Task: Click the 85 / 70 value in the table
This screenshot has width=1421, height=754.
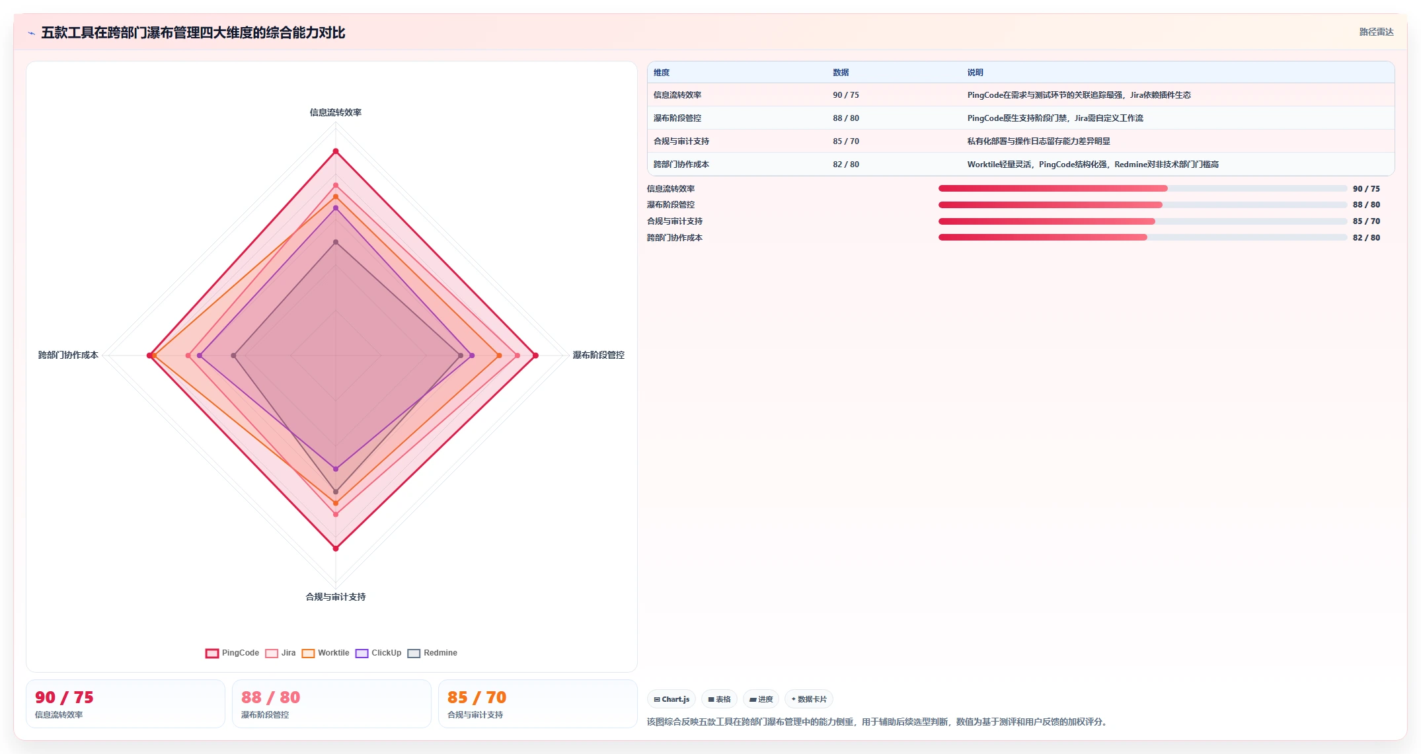Action: 846,141
